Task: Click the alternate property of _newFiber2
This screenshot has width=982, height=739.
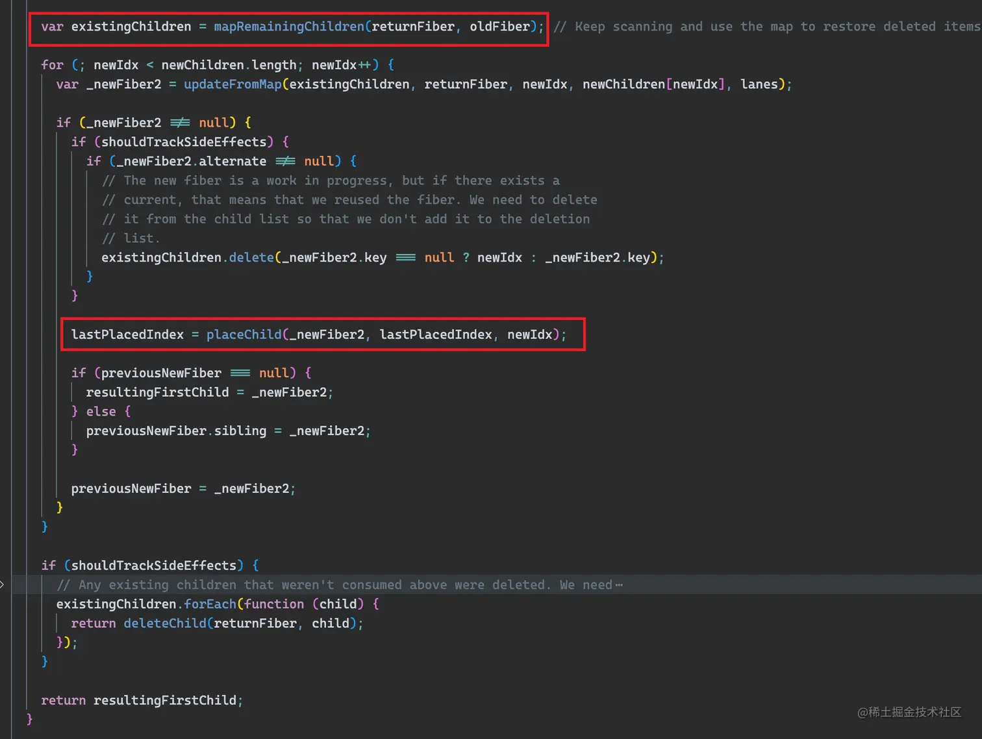Action: (x=233, y=161)
